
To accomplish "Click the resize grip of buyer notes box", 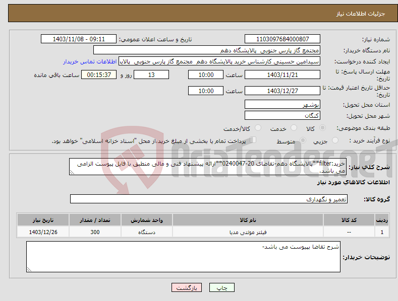I will [x=29, y=270].
